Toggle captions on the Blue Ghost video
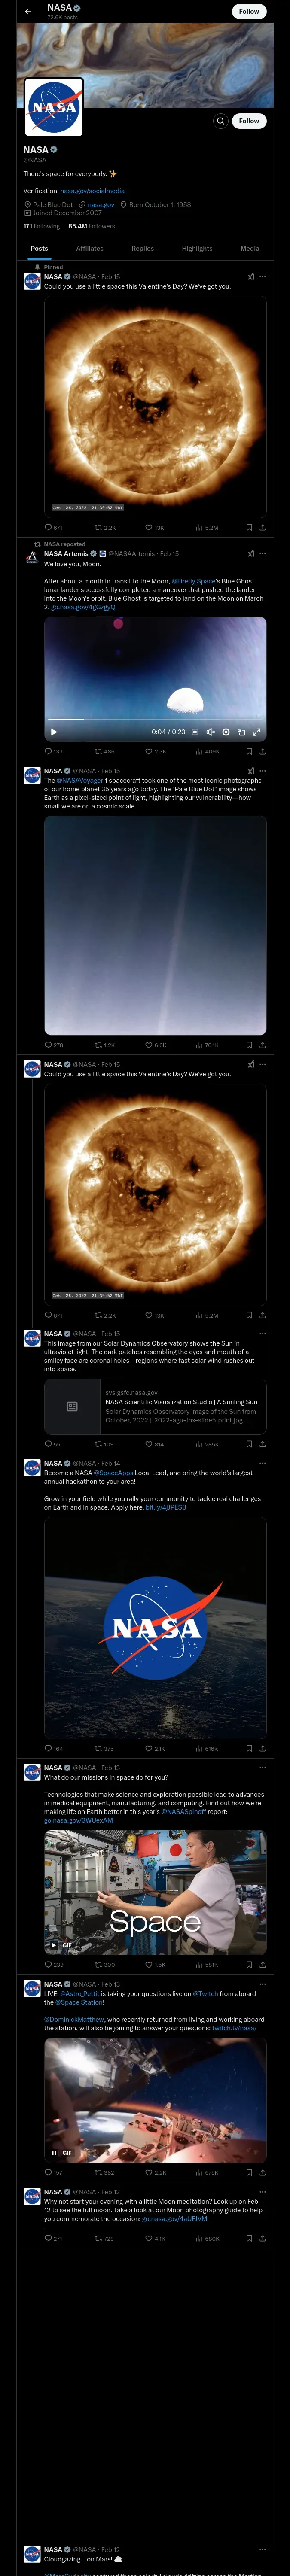This screenshot has width=290, height=2576. [x=195, y=732]
